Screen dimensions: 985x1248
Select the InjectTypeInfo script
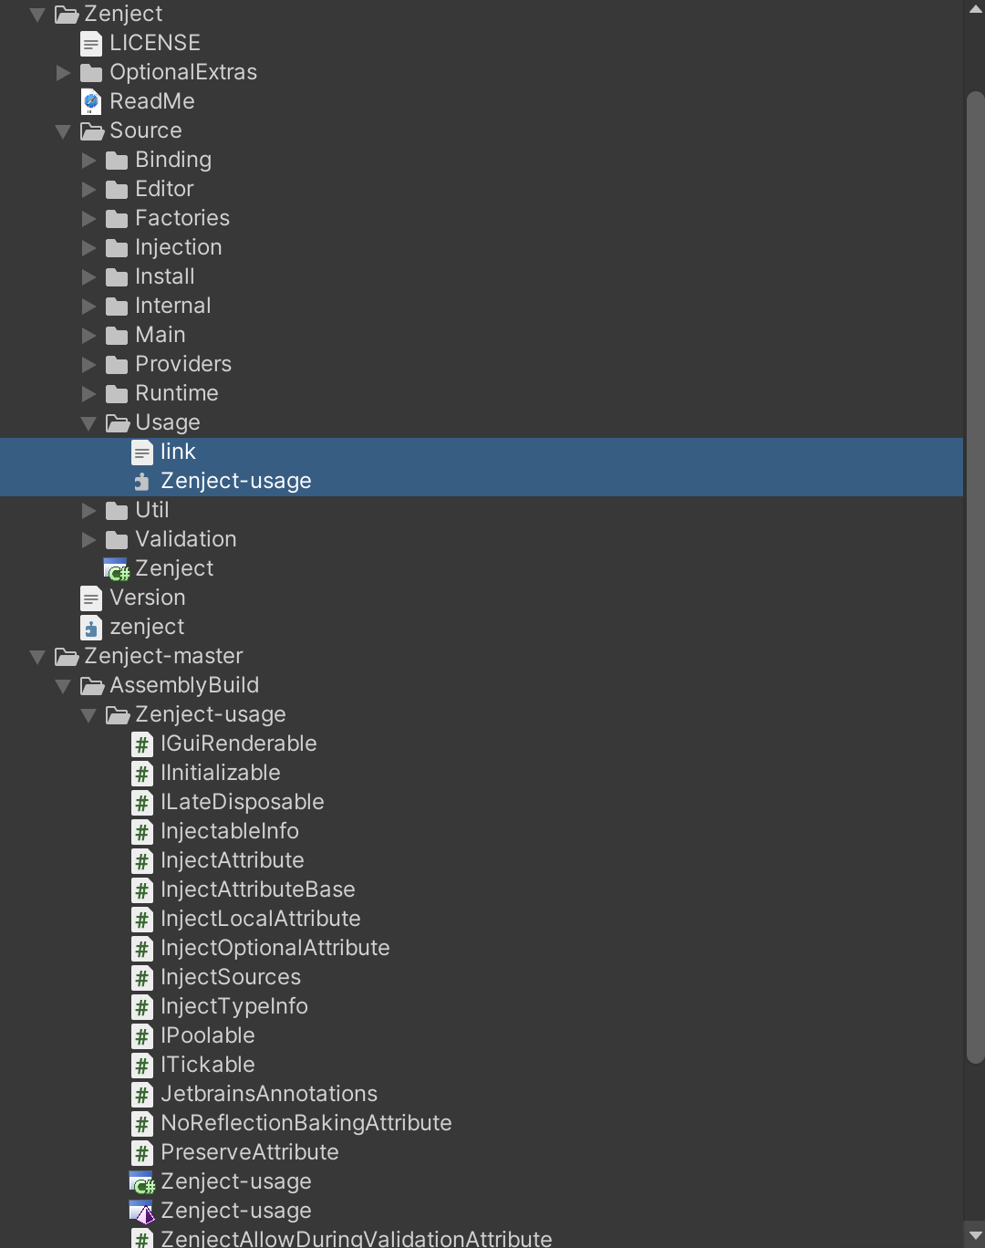pyautogui.click(x=234, y=1006)
